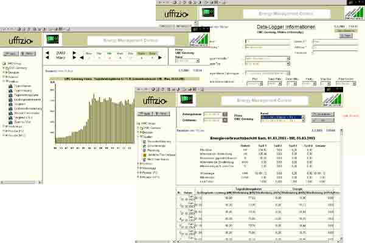Viewport: 365px width, 243px height.
Task: Click the Anfangsdatum date input field
Action: 212,114
